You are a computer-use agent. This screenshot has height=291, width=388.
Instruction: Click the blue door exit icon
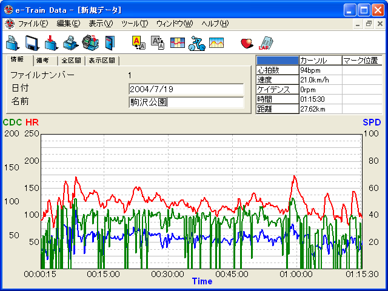109,42
